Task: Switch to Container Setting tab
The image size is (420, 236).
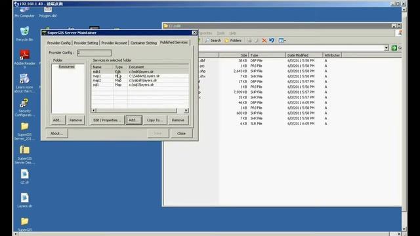Action: tap(144, 43)
